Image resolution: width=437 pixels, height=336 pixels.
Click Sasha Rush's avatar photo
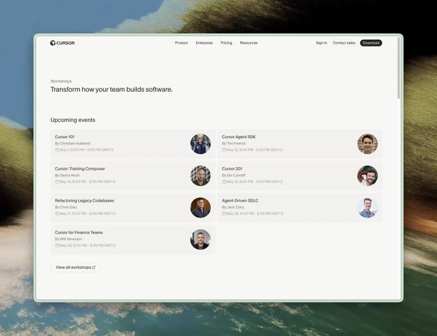(x=201, y=176)
